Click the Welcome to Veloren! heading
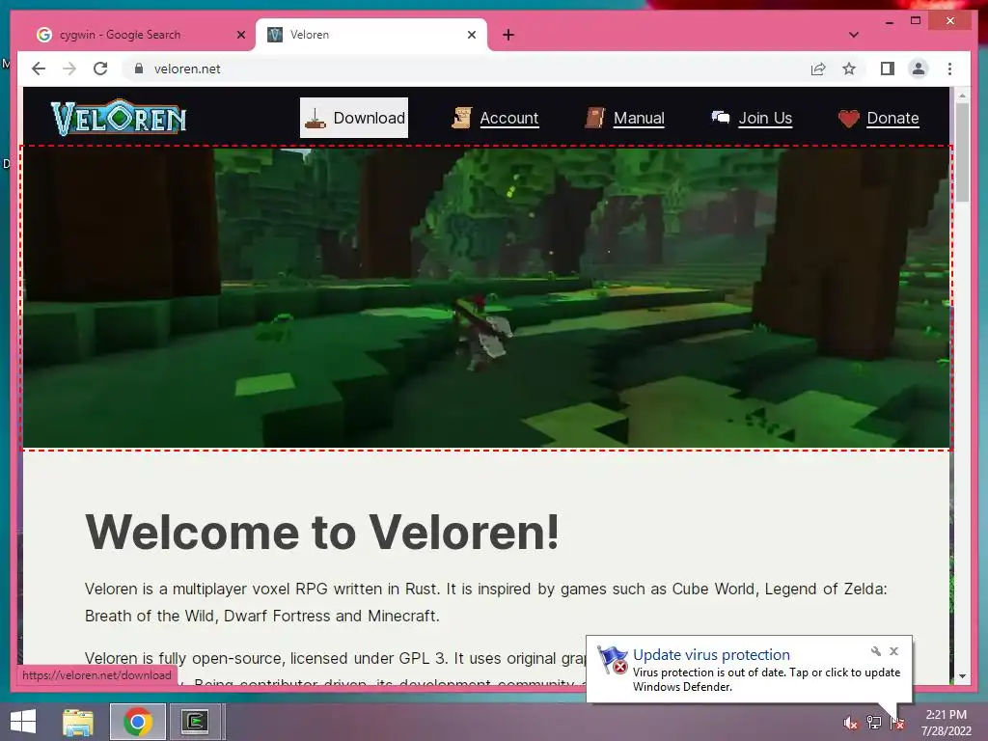Screen dimensions: 988x741 click(x=322, y=533)
